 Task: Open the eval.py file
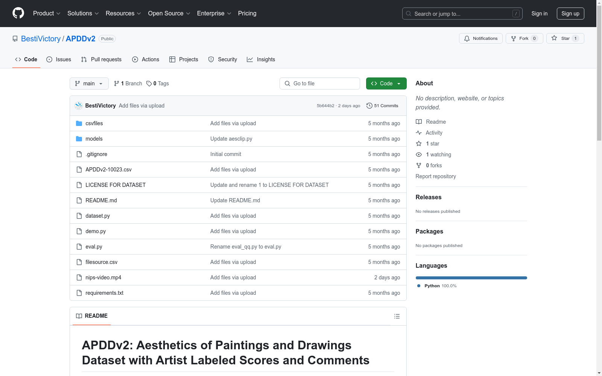[x=94, y=247]
